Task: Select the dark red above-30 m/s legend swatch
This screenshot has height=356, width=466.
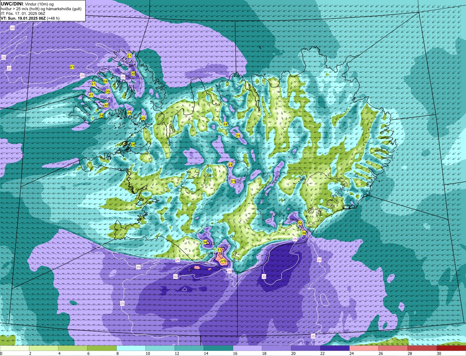Action: (x=451, y=348)
